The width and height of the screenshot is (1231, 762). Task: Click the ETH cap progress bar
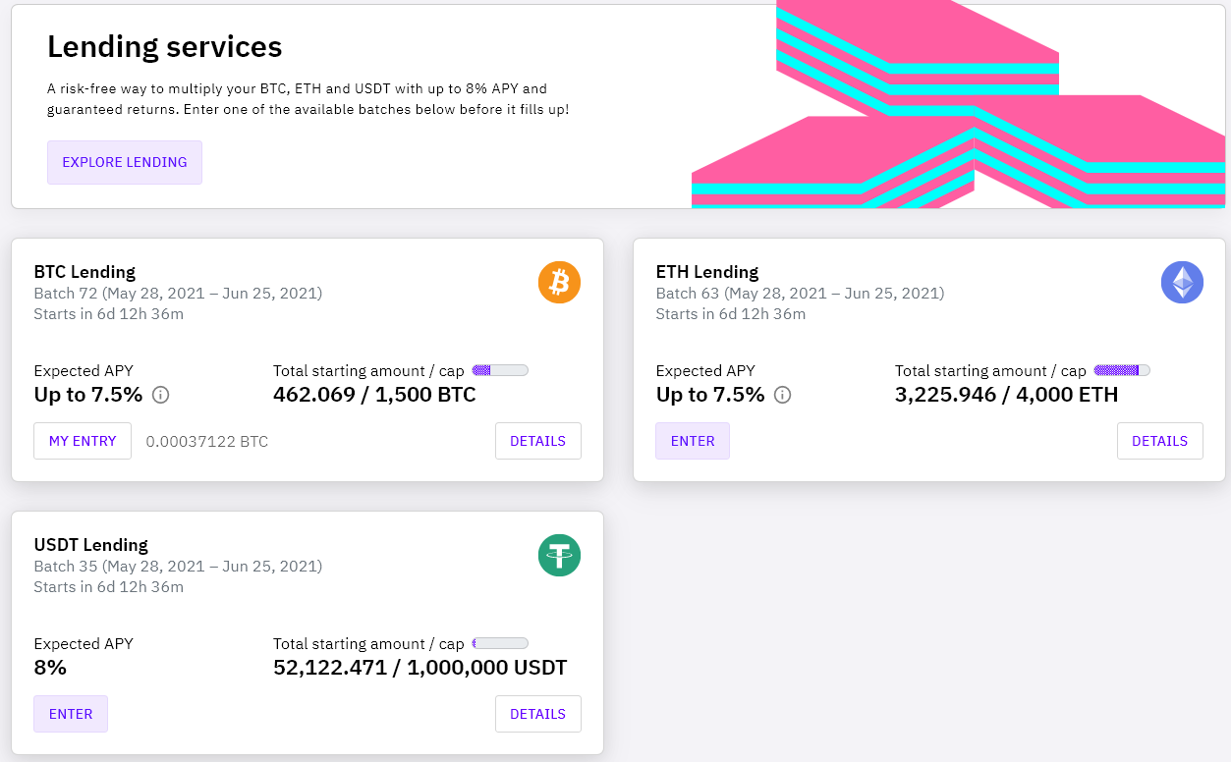point(1122,370)
